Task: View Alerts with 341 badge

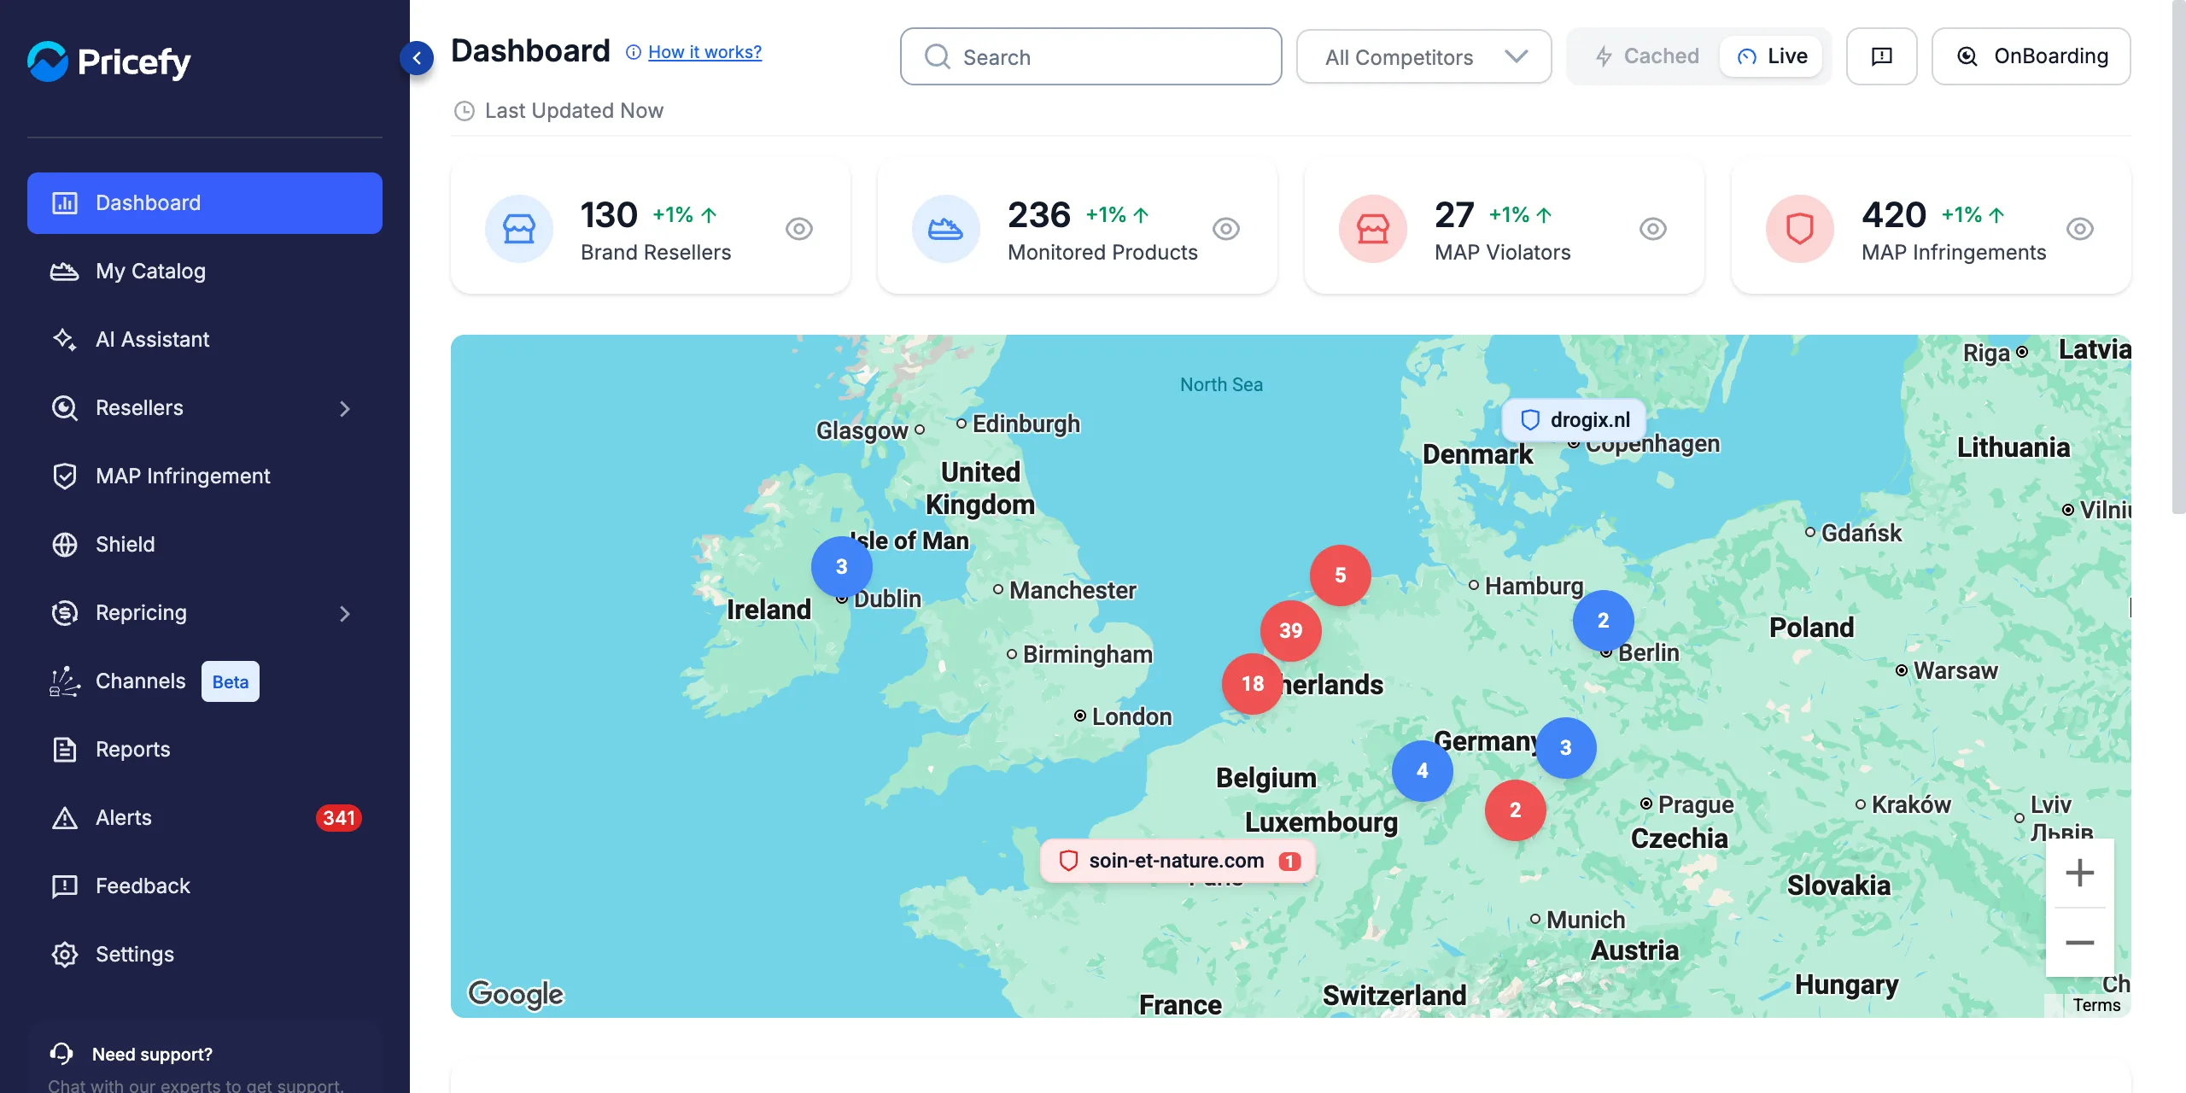Action: (x=205, y=818)
